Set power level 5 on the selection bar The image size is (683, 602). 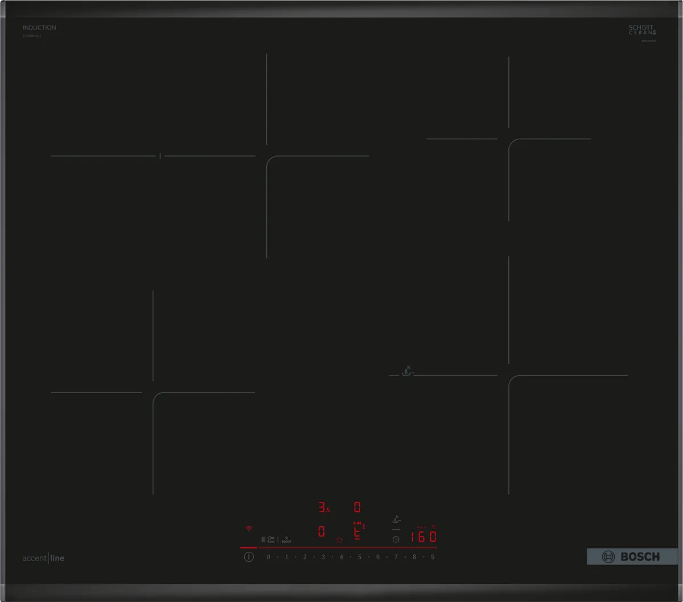(x=359, y=556)
